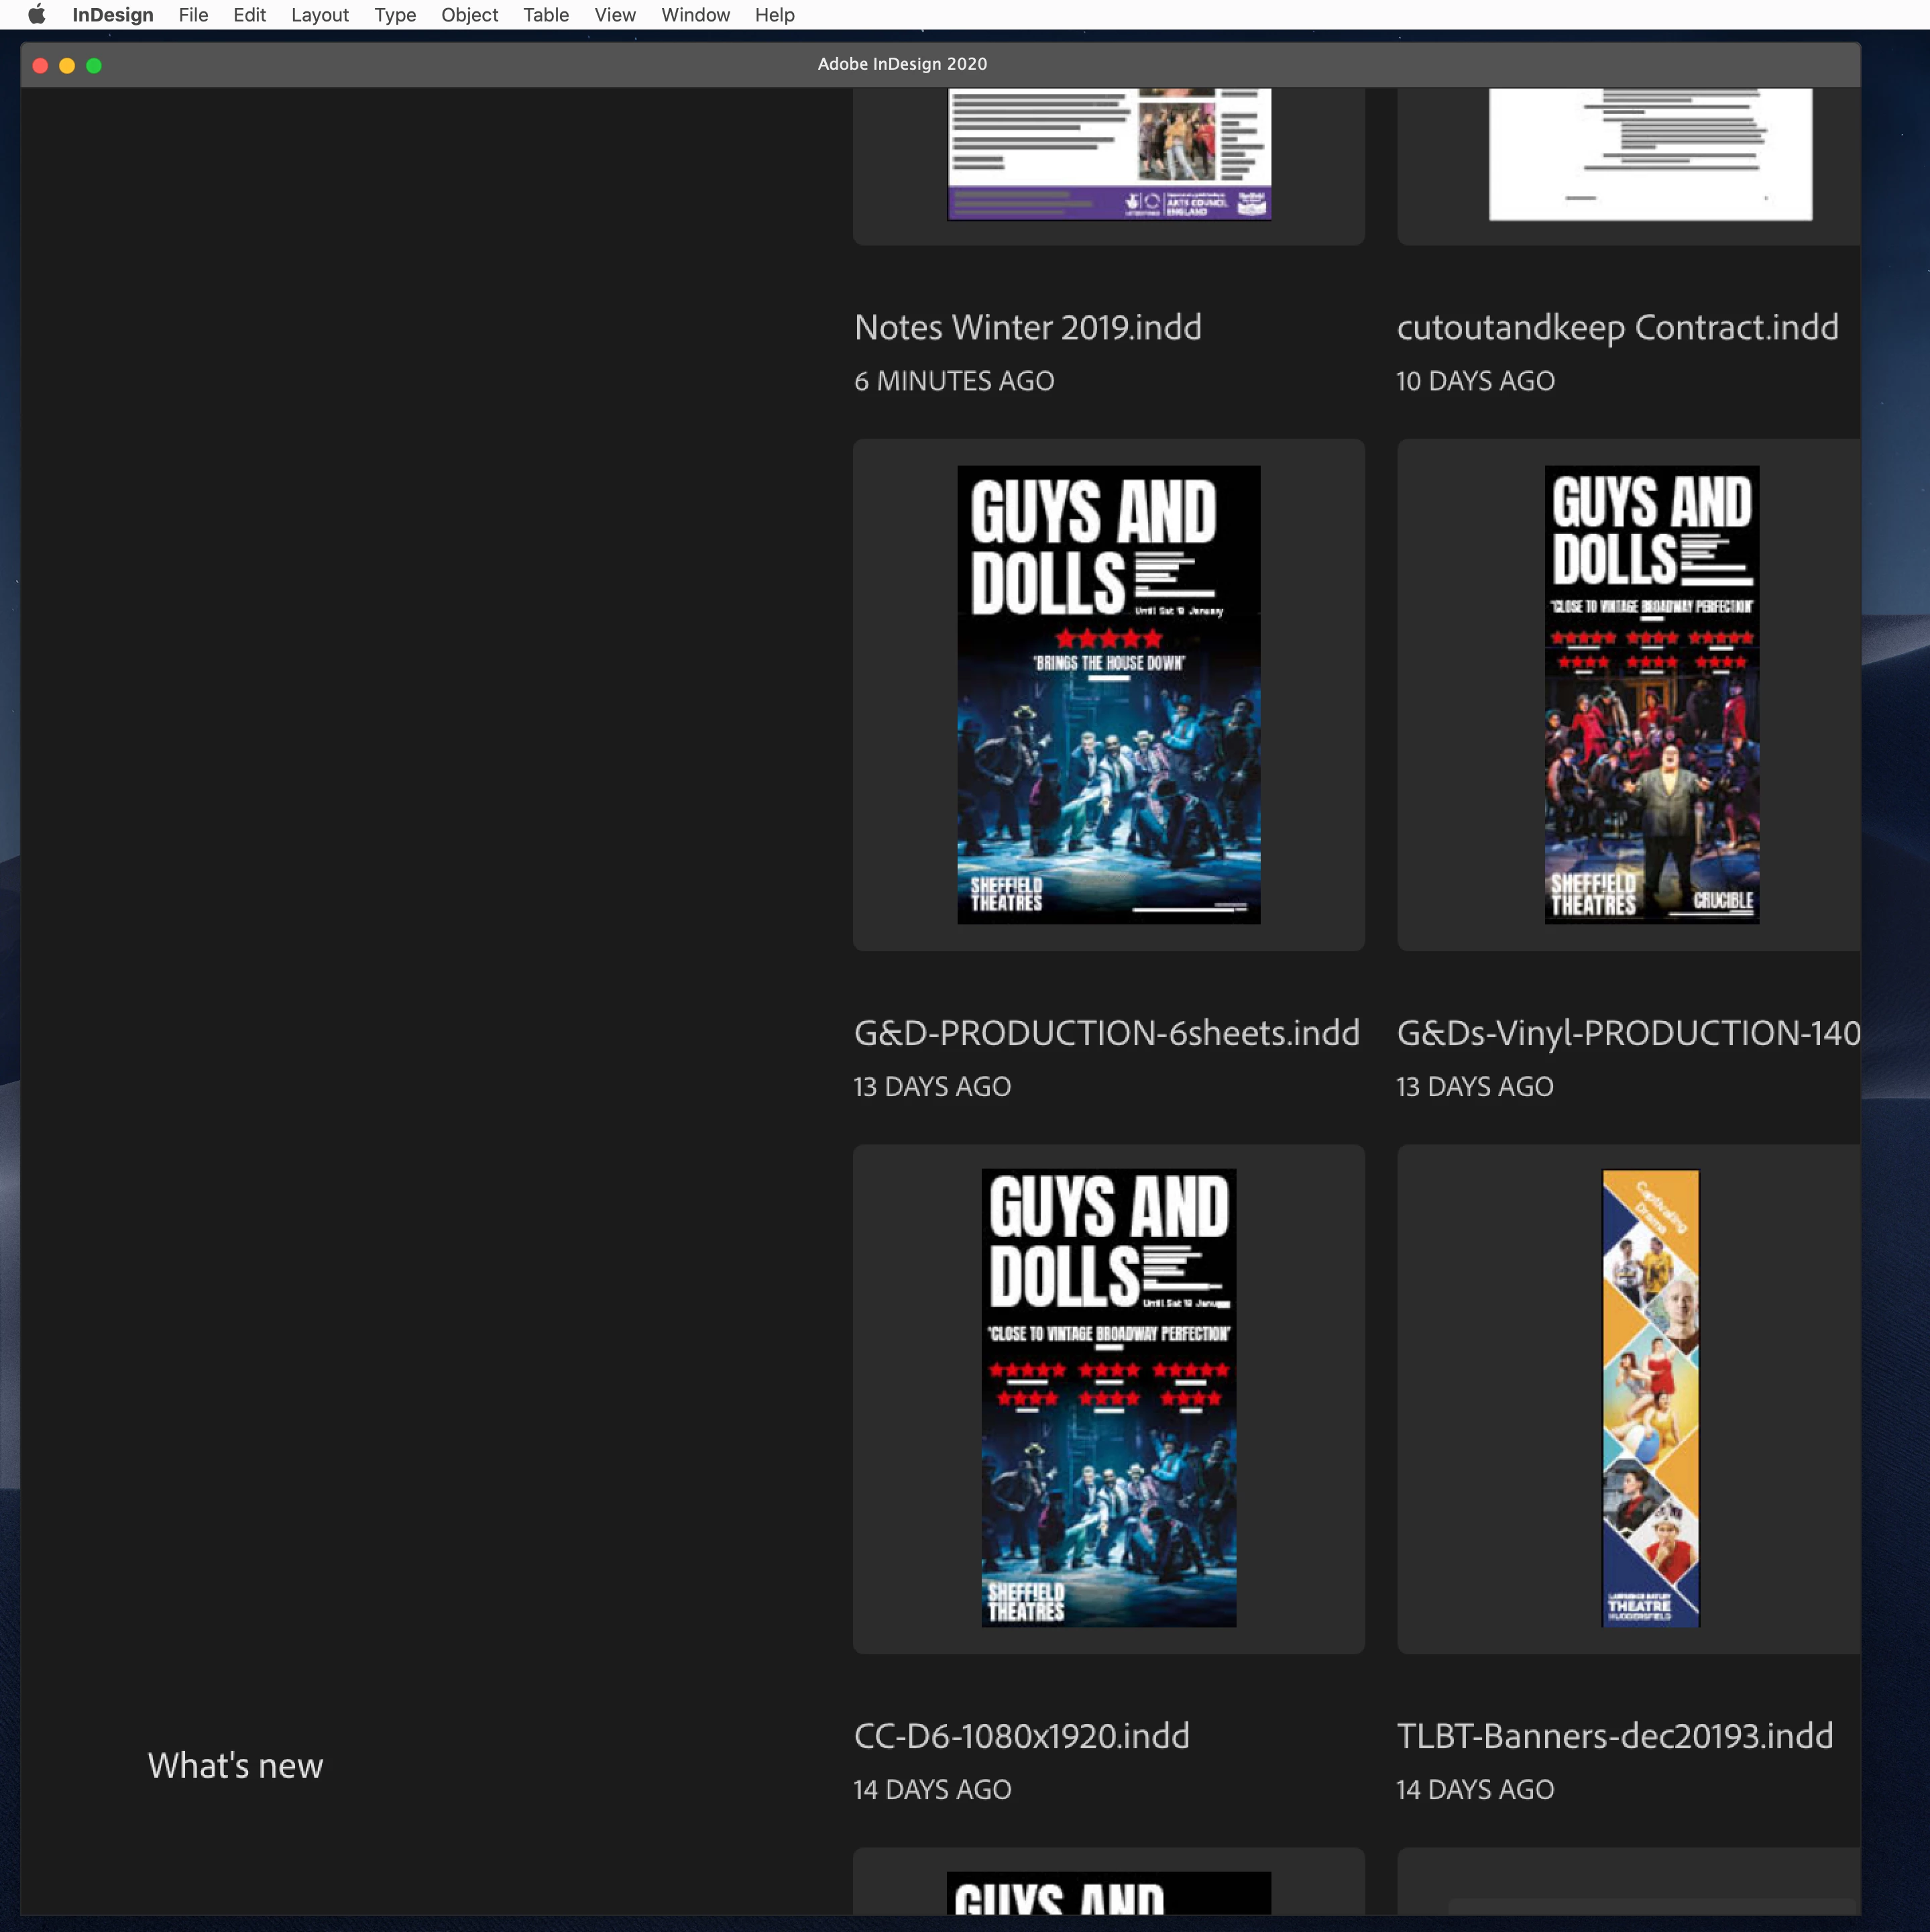
Task: Open the Window menu
Action: coord(695,15)
